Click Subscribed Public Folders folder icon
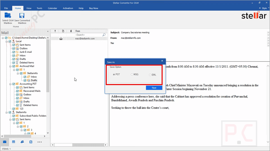The height and width of the screenshot is (151, 270). pyautogui.click(x=17, y=116)
